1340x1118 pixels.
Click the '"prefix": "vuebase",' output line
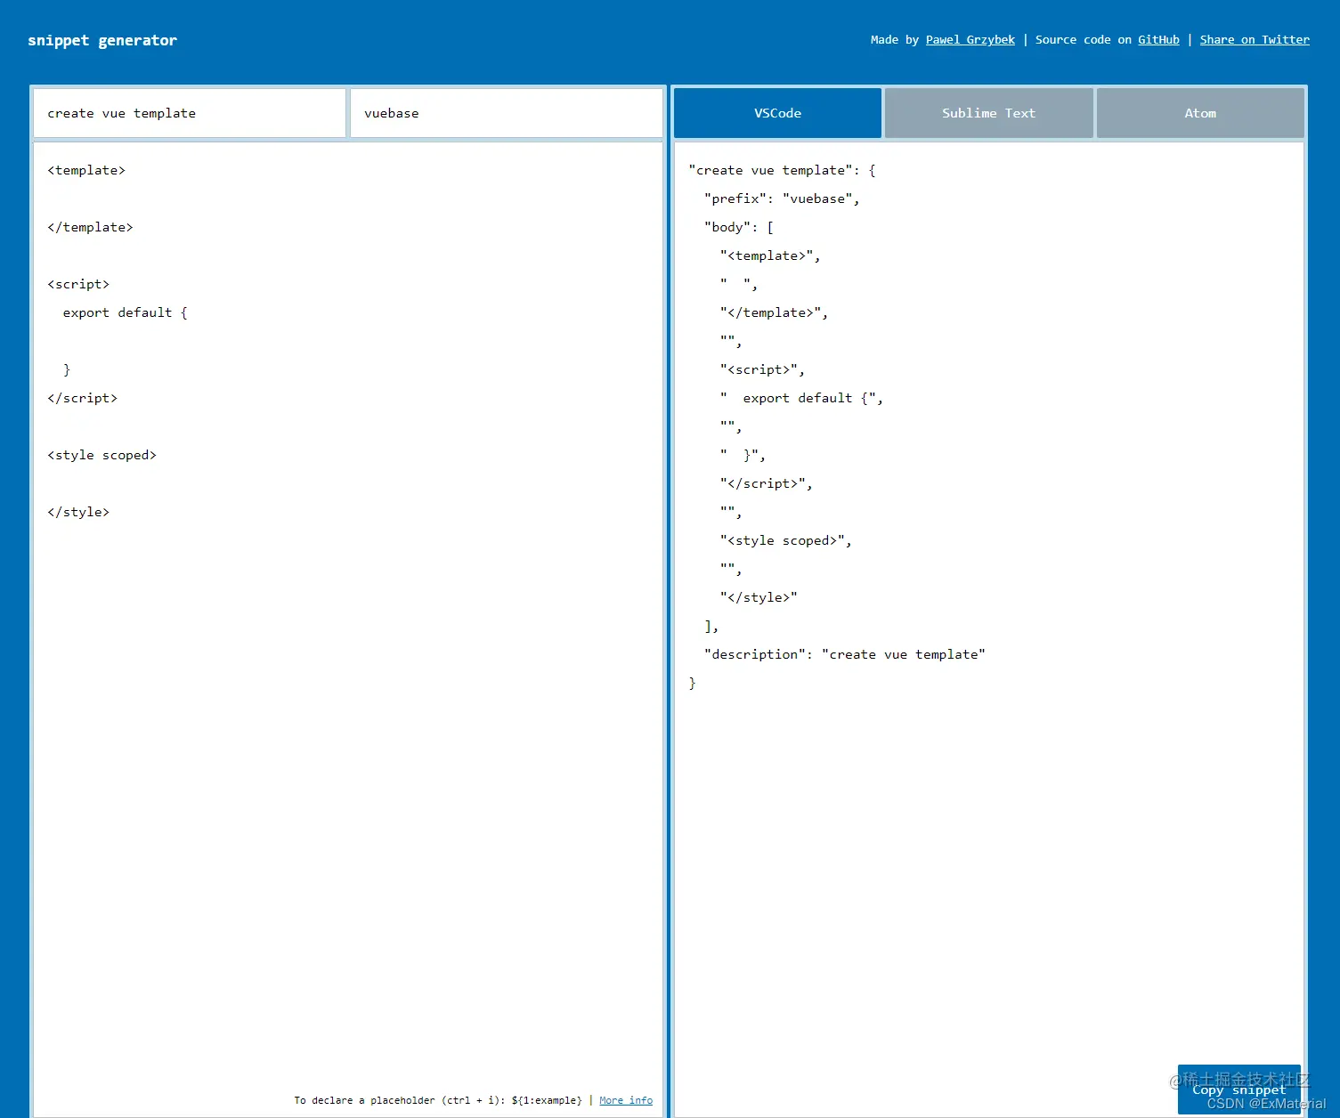(782, 198)
